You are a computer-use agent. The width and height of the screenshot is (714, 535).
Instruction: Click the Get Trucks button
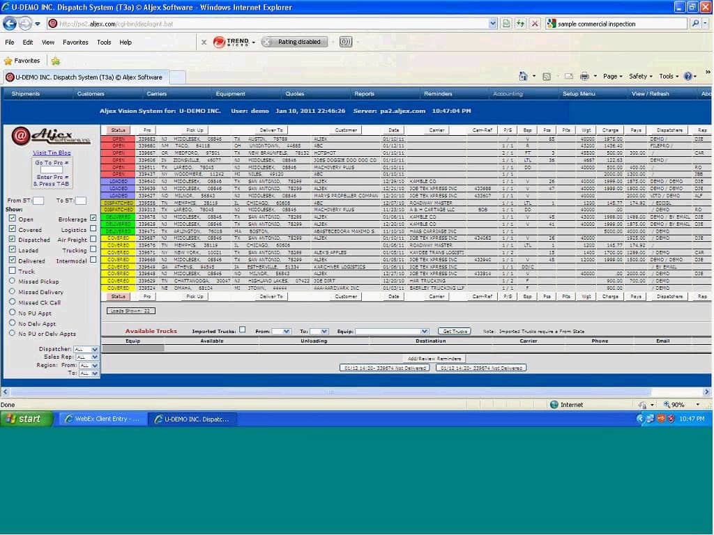click(454, 331)
